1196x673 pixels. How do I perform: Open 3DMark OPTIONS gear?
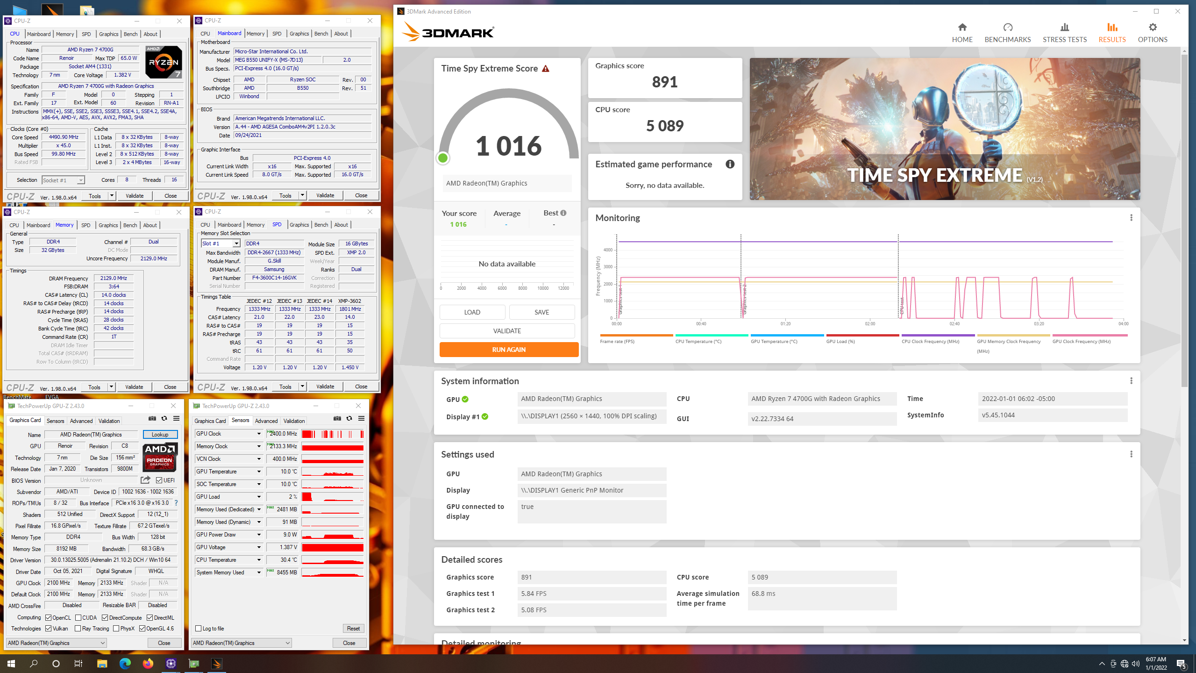click(x=1153, y=33)
